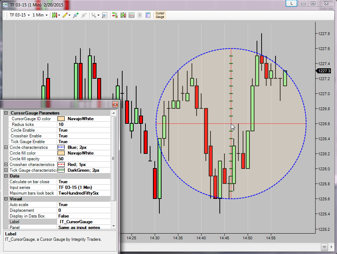
Task: Click the zoom in magnifier icon
Action: (x=76, y=15)
